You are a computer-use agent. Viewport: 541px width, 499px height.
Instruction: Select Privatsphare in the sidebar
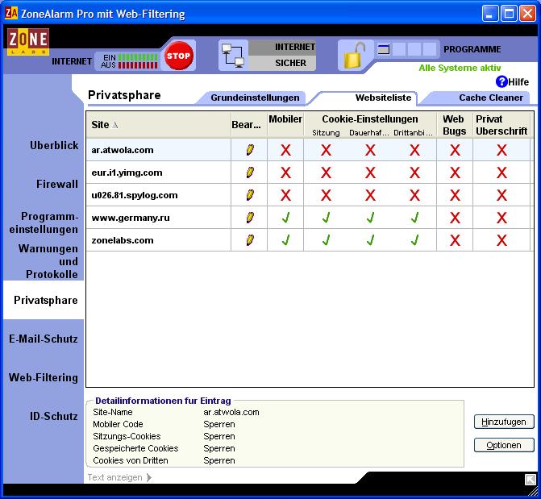coord(45,300)
